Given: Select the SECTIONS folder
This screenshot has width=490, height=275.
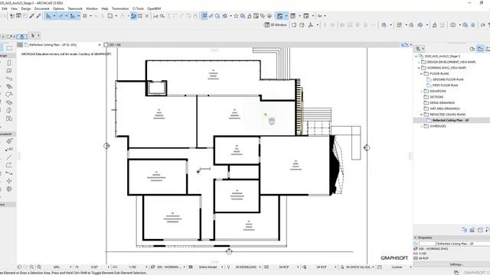Looking at the screenshot, I should coord(436,97).
